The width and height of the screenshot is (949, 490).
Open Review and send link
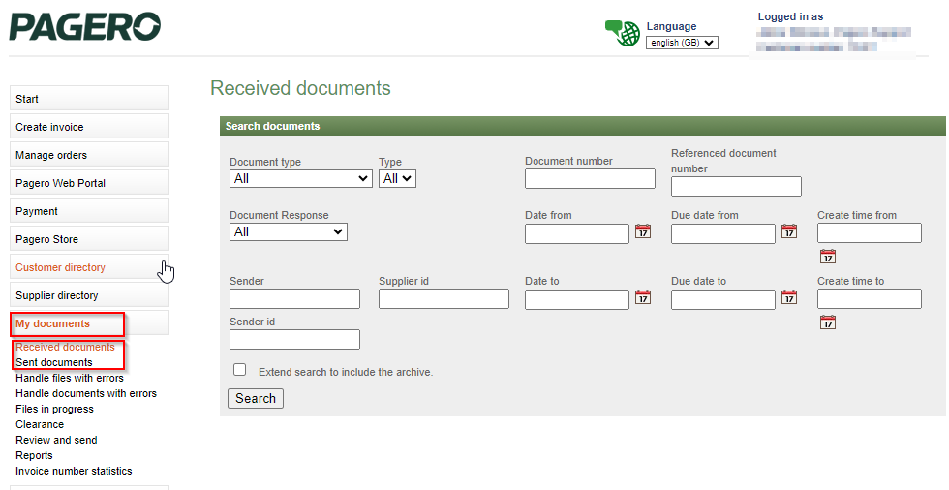(56, 440)
